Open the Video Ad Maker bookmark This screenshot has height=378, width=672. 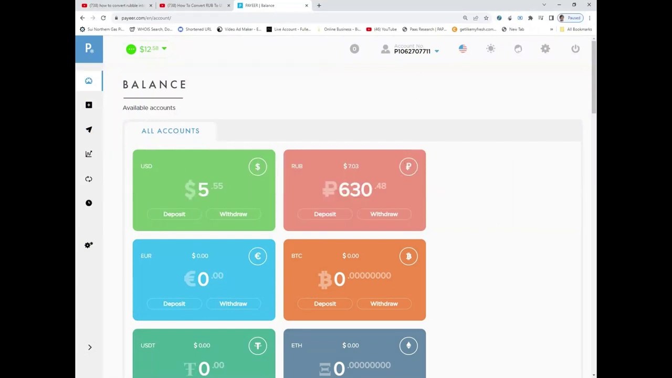[239, 29]
